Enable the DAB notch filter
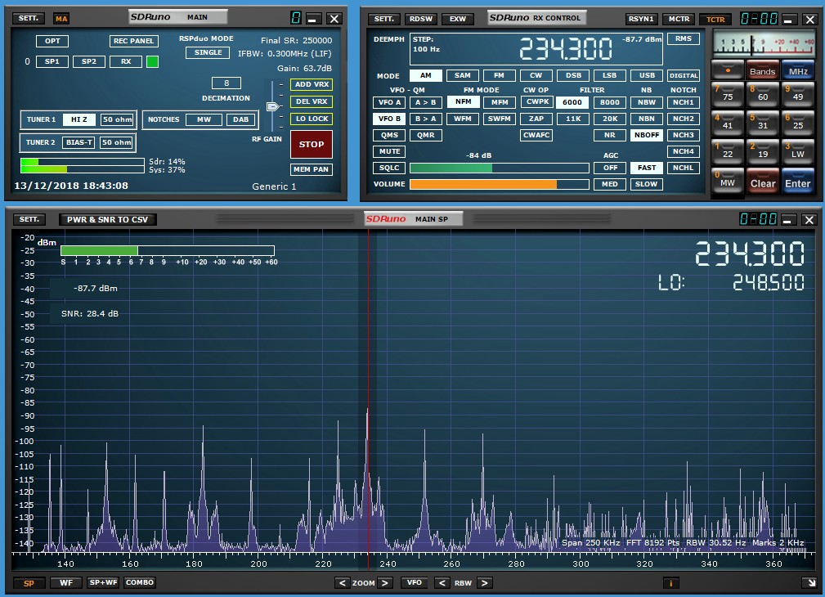 click(240, 119)
